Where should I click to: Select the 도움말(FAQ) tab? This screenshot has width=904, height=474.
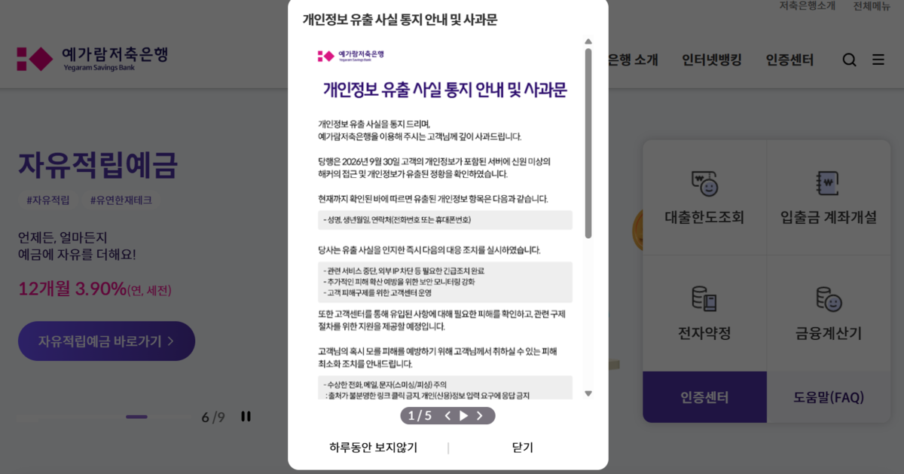[x=829, y=397]
